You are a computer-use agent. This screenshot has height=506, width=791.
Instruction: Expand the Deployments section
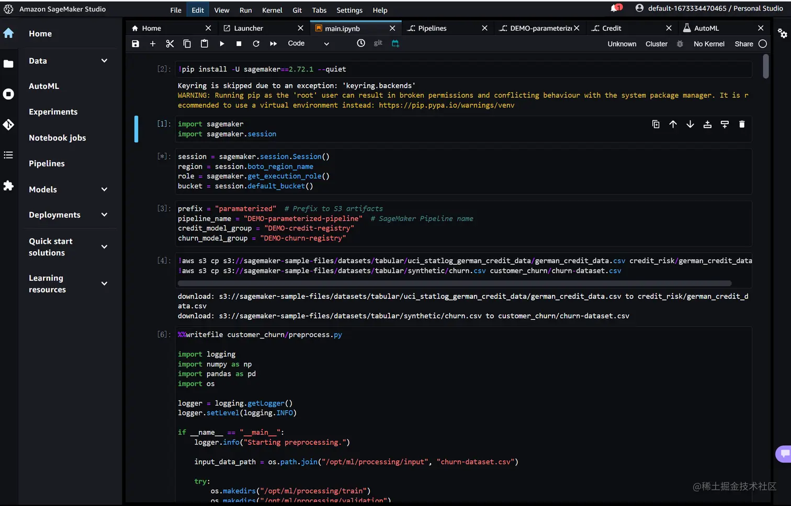coord(104,215)
